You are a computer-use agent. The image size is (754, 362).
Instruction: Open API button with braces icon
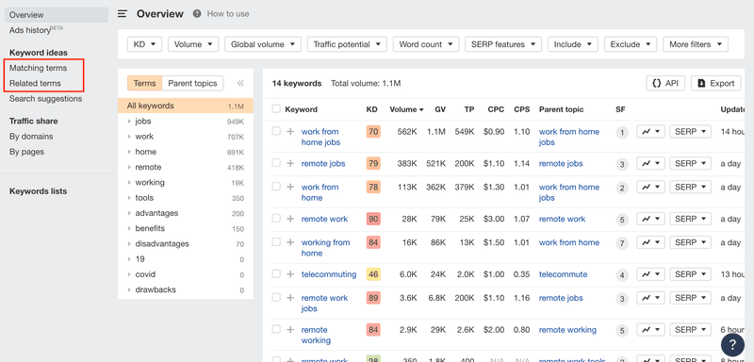[665, 83]
